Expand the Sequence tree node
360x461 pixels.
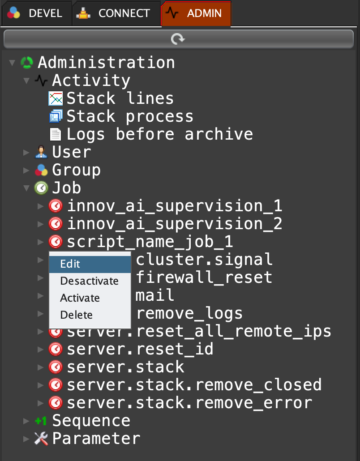[x=26, y=421]
